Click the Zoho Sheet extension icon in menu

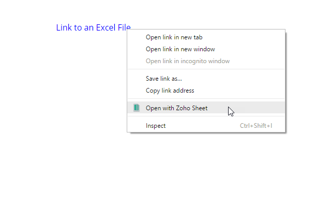point(137,108)
